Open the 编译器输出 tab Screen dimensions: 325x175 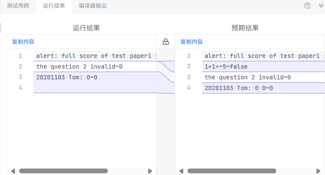92,6
